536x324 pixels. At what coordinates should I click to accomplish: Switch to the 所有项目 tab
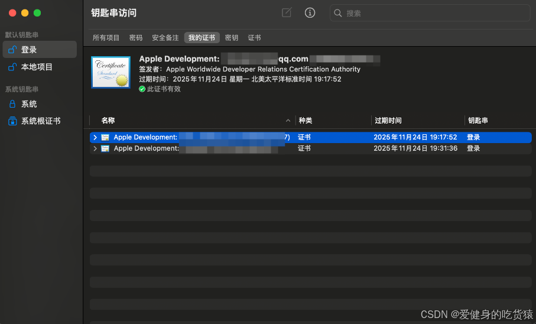[x=106, y=38]
